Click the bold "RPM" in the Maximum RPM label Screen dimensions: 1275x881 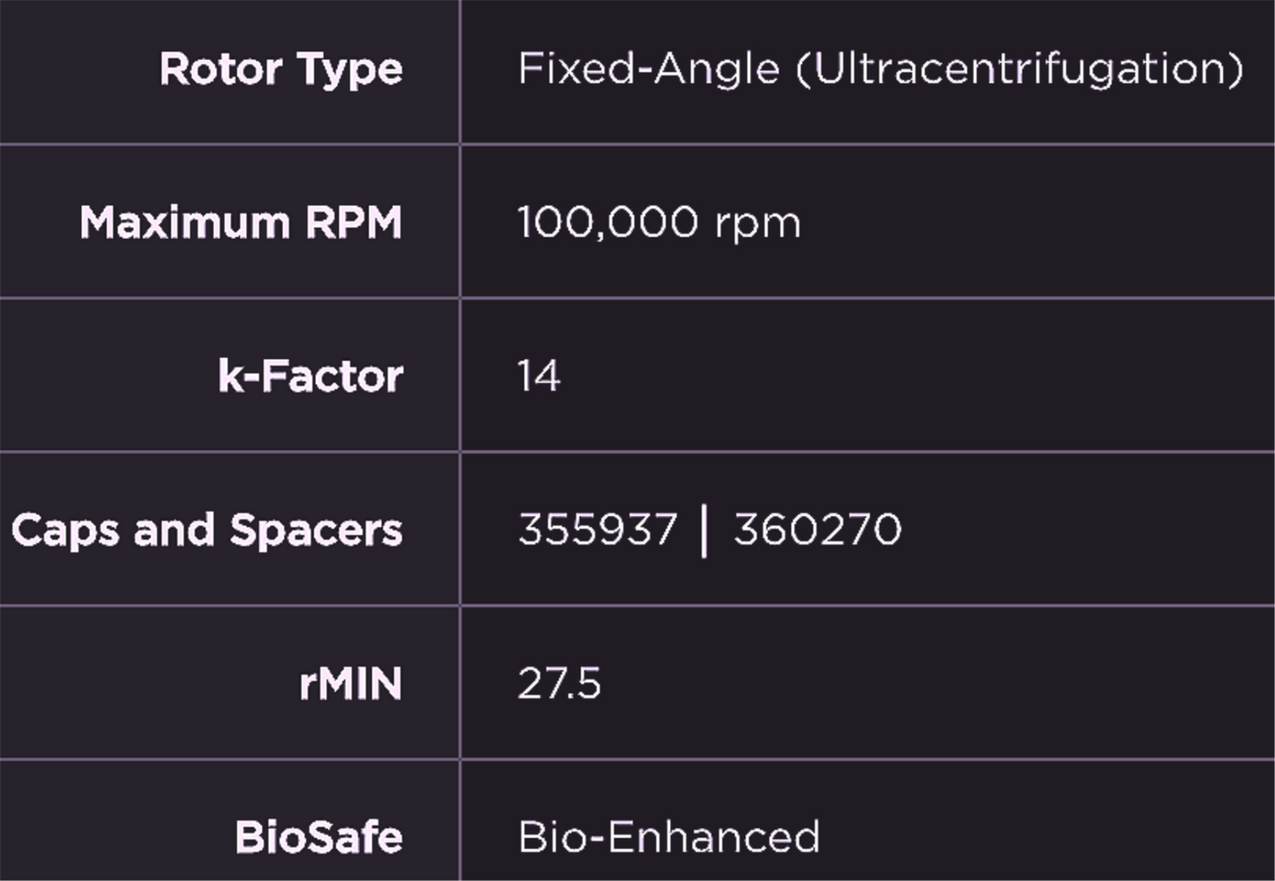(354, 222)
